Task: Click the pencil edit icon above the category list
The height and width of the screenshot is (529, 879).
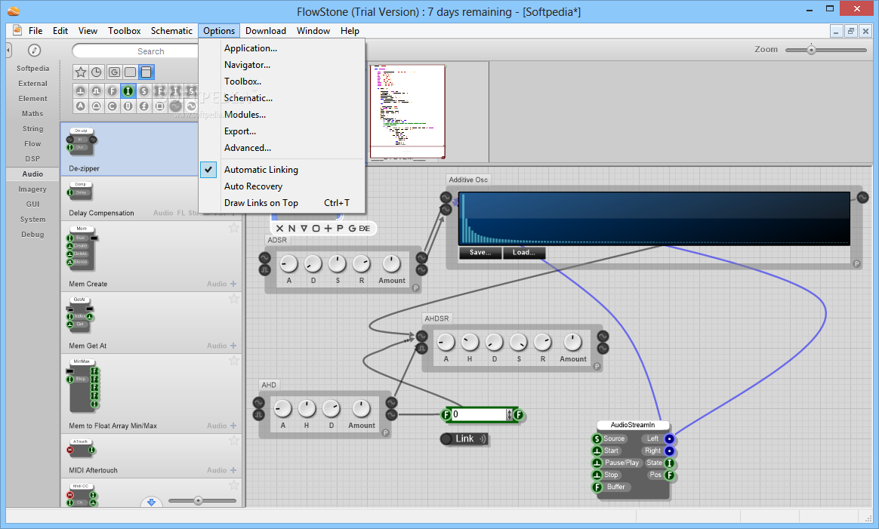Action: [x=34, y=51]
